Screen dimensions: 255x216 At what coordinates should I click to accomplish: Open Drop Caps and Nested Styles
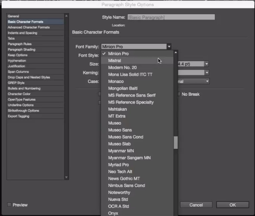35,77
